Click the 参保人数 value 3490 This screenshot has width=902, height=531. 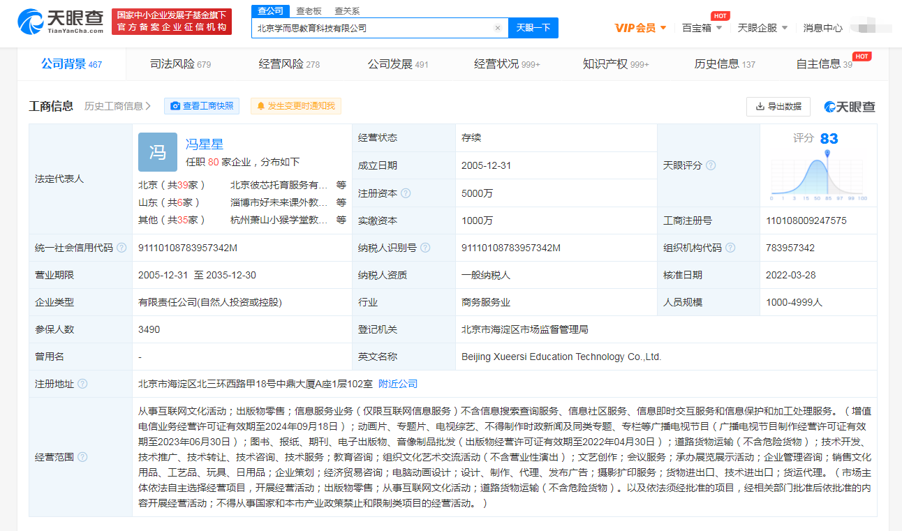[x=149, y=329]
